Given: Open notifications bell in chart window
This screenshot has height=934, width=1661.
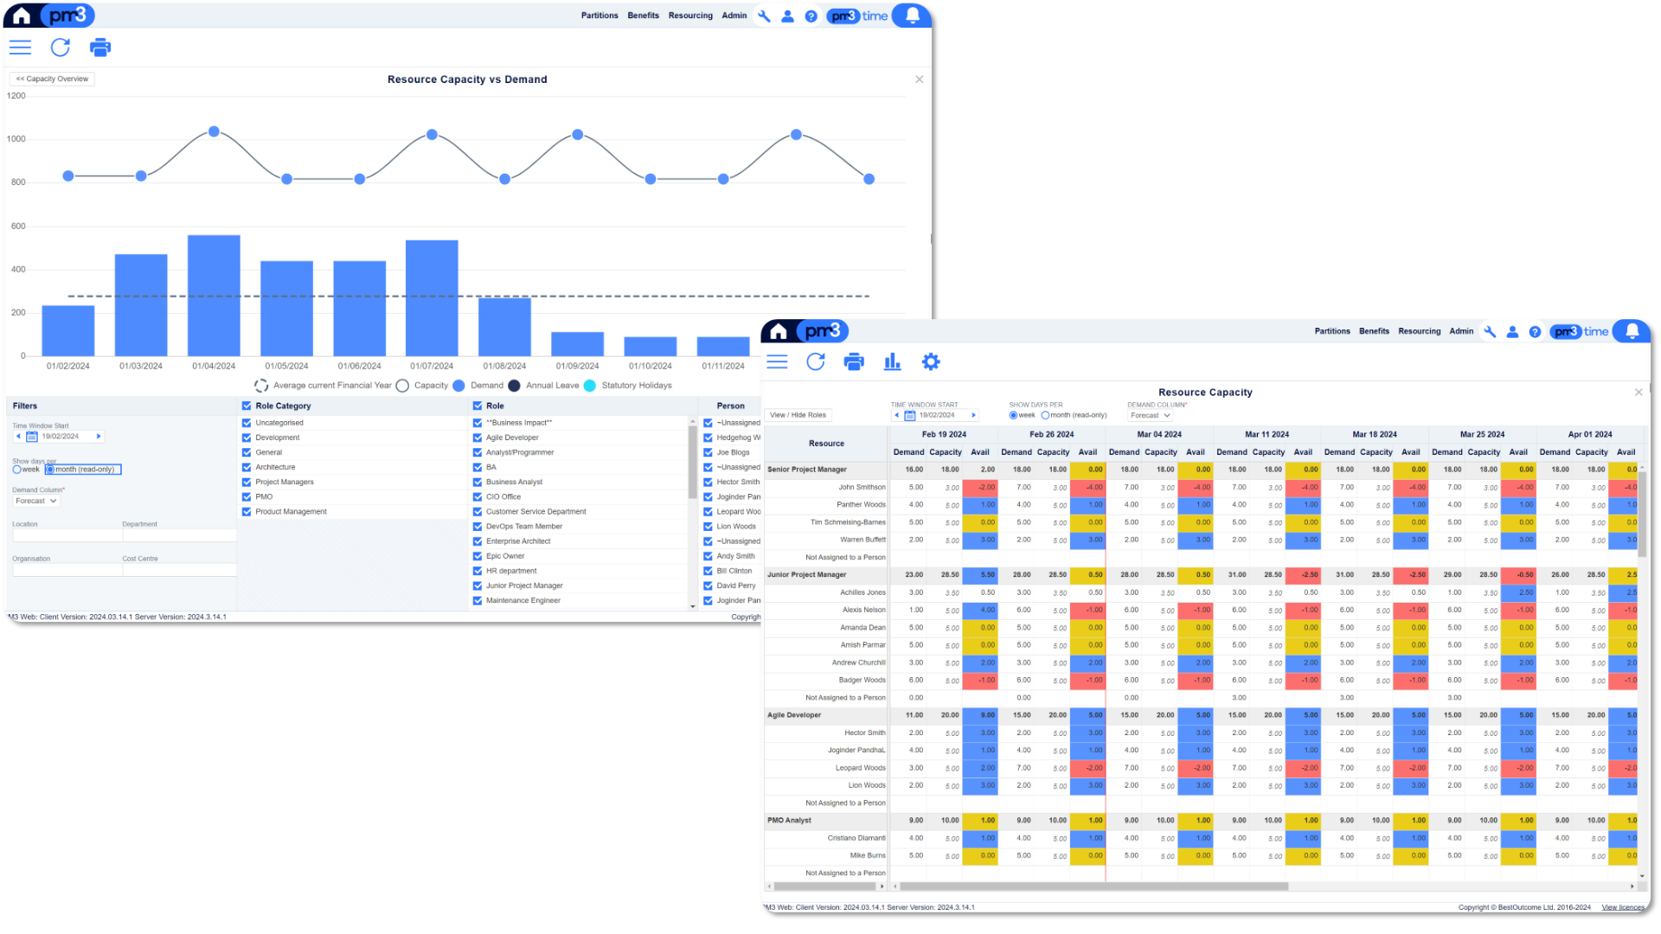Looking at the screenshot, I should tap(912, 15).
